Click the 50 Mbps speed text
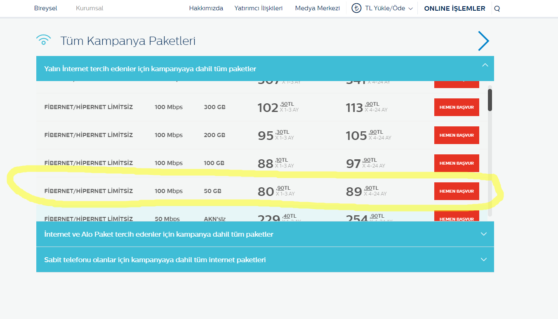This screenshot has width=558, height=319. pos(167,219)
